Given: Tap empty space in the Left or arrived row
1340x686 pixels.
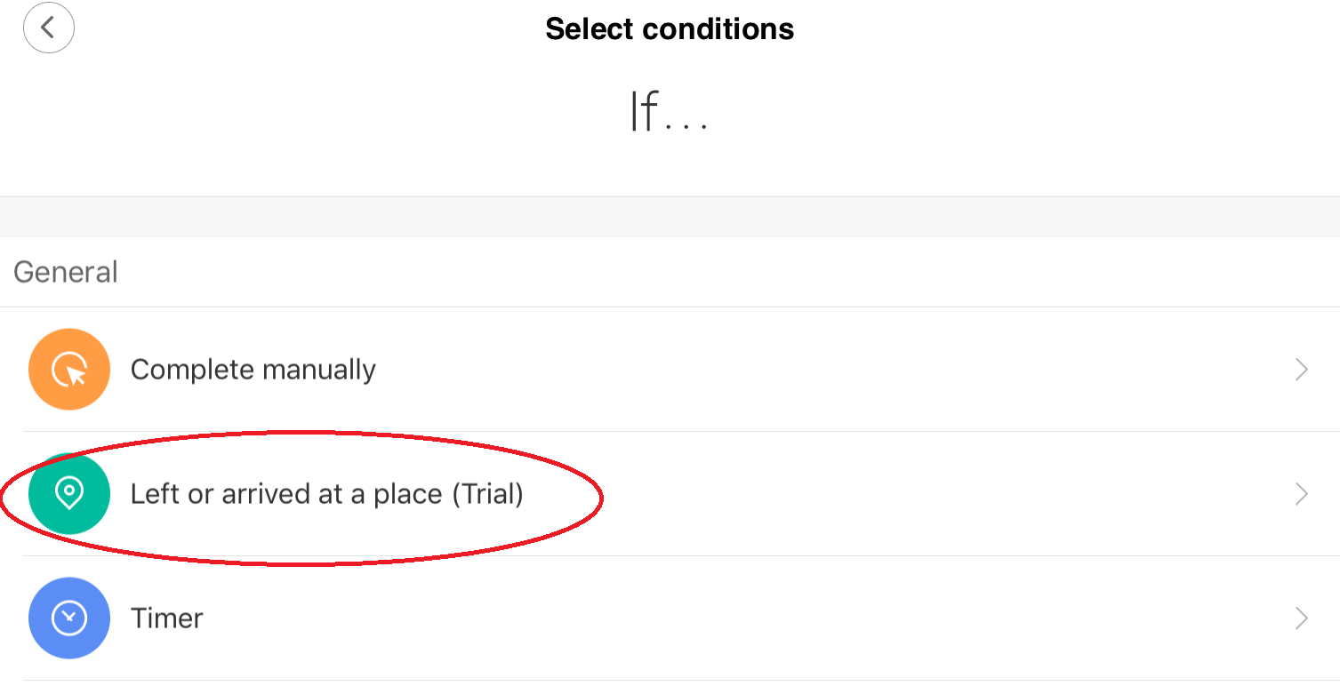Looking at the screenshot, I should (889, 494).
